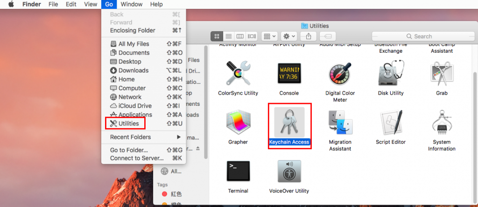Open the ColorSync Utility app icon

(x=238, y=73)
